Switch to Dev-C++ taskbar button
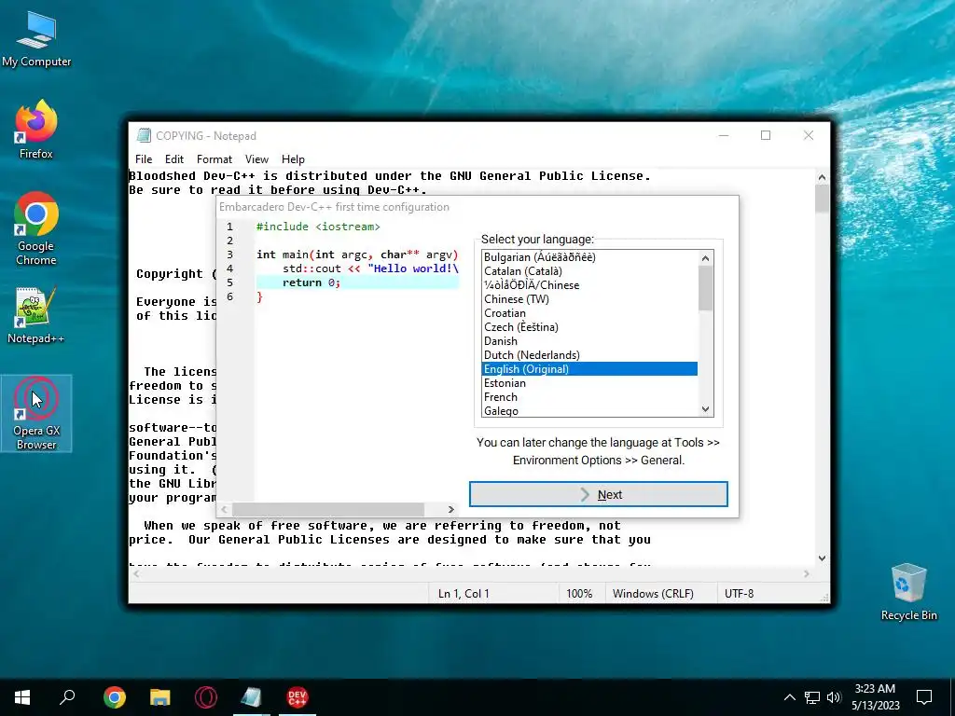Viewport: 955px width, 716px height. click(x=298, y=697)
